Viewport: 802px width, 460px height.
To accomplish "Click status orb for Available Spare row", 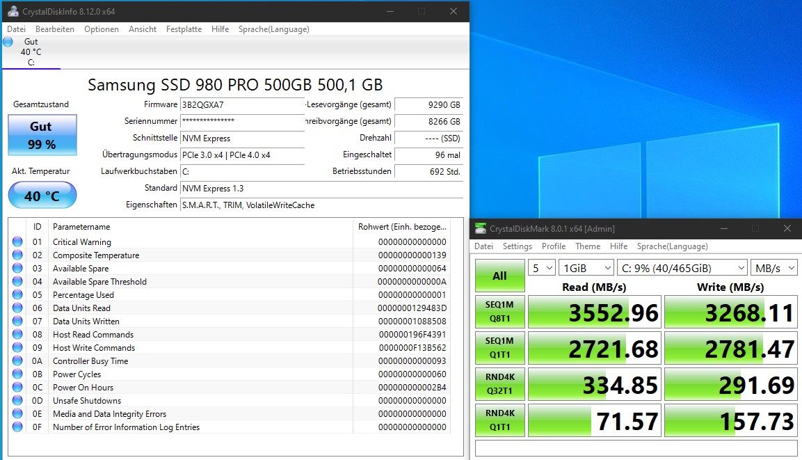I will 17,268.
